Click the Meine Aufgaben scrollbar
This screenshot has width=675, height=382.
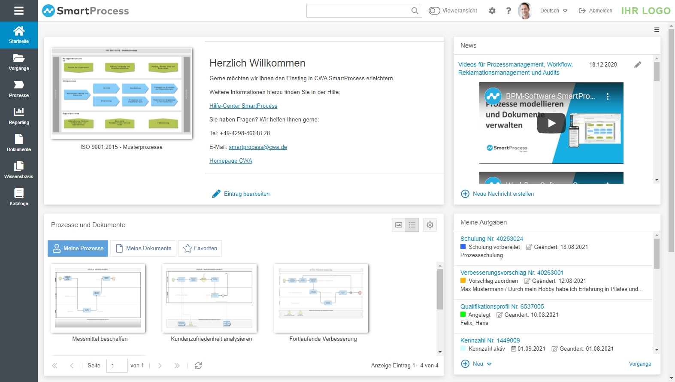click(x=657, y=253)
